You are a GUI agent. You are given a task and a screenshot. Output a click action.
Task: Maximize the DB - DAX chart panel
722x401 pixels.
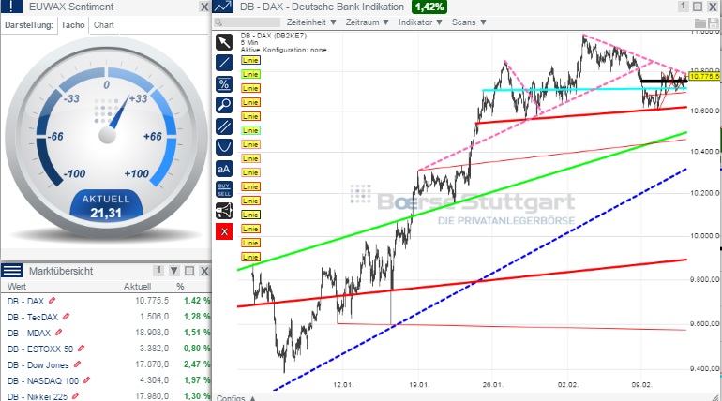coord(698,7)
